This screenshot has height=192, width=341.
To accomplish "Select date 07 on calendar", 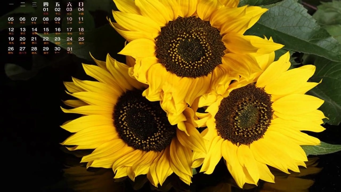I will [34, 19].
